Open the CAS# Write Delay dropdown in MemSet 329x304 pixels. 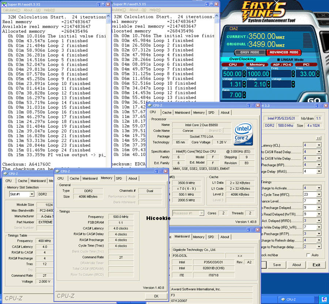pos(319,158)
